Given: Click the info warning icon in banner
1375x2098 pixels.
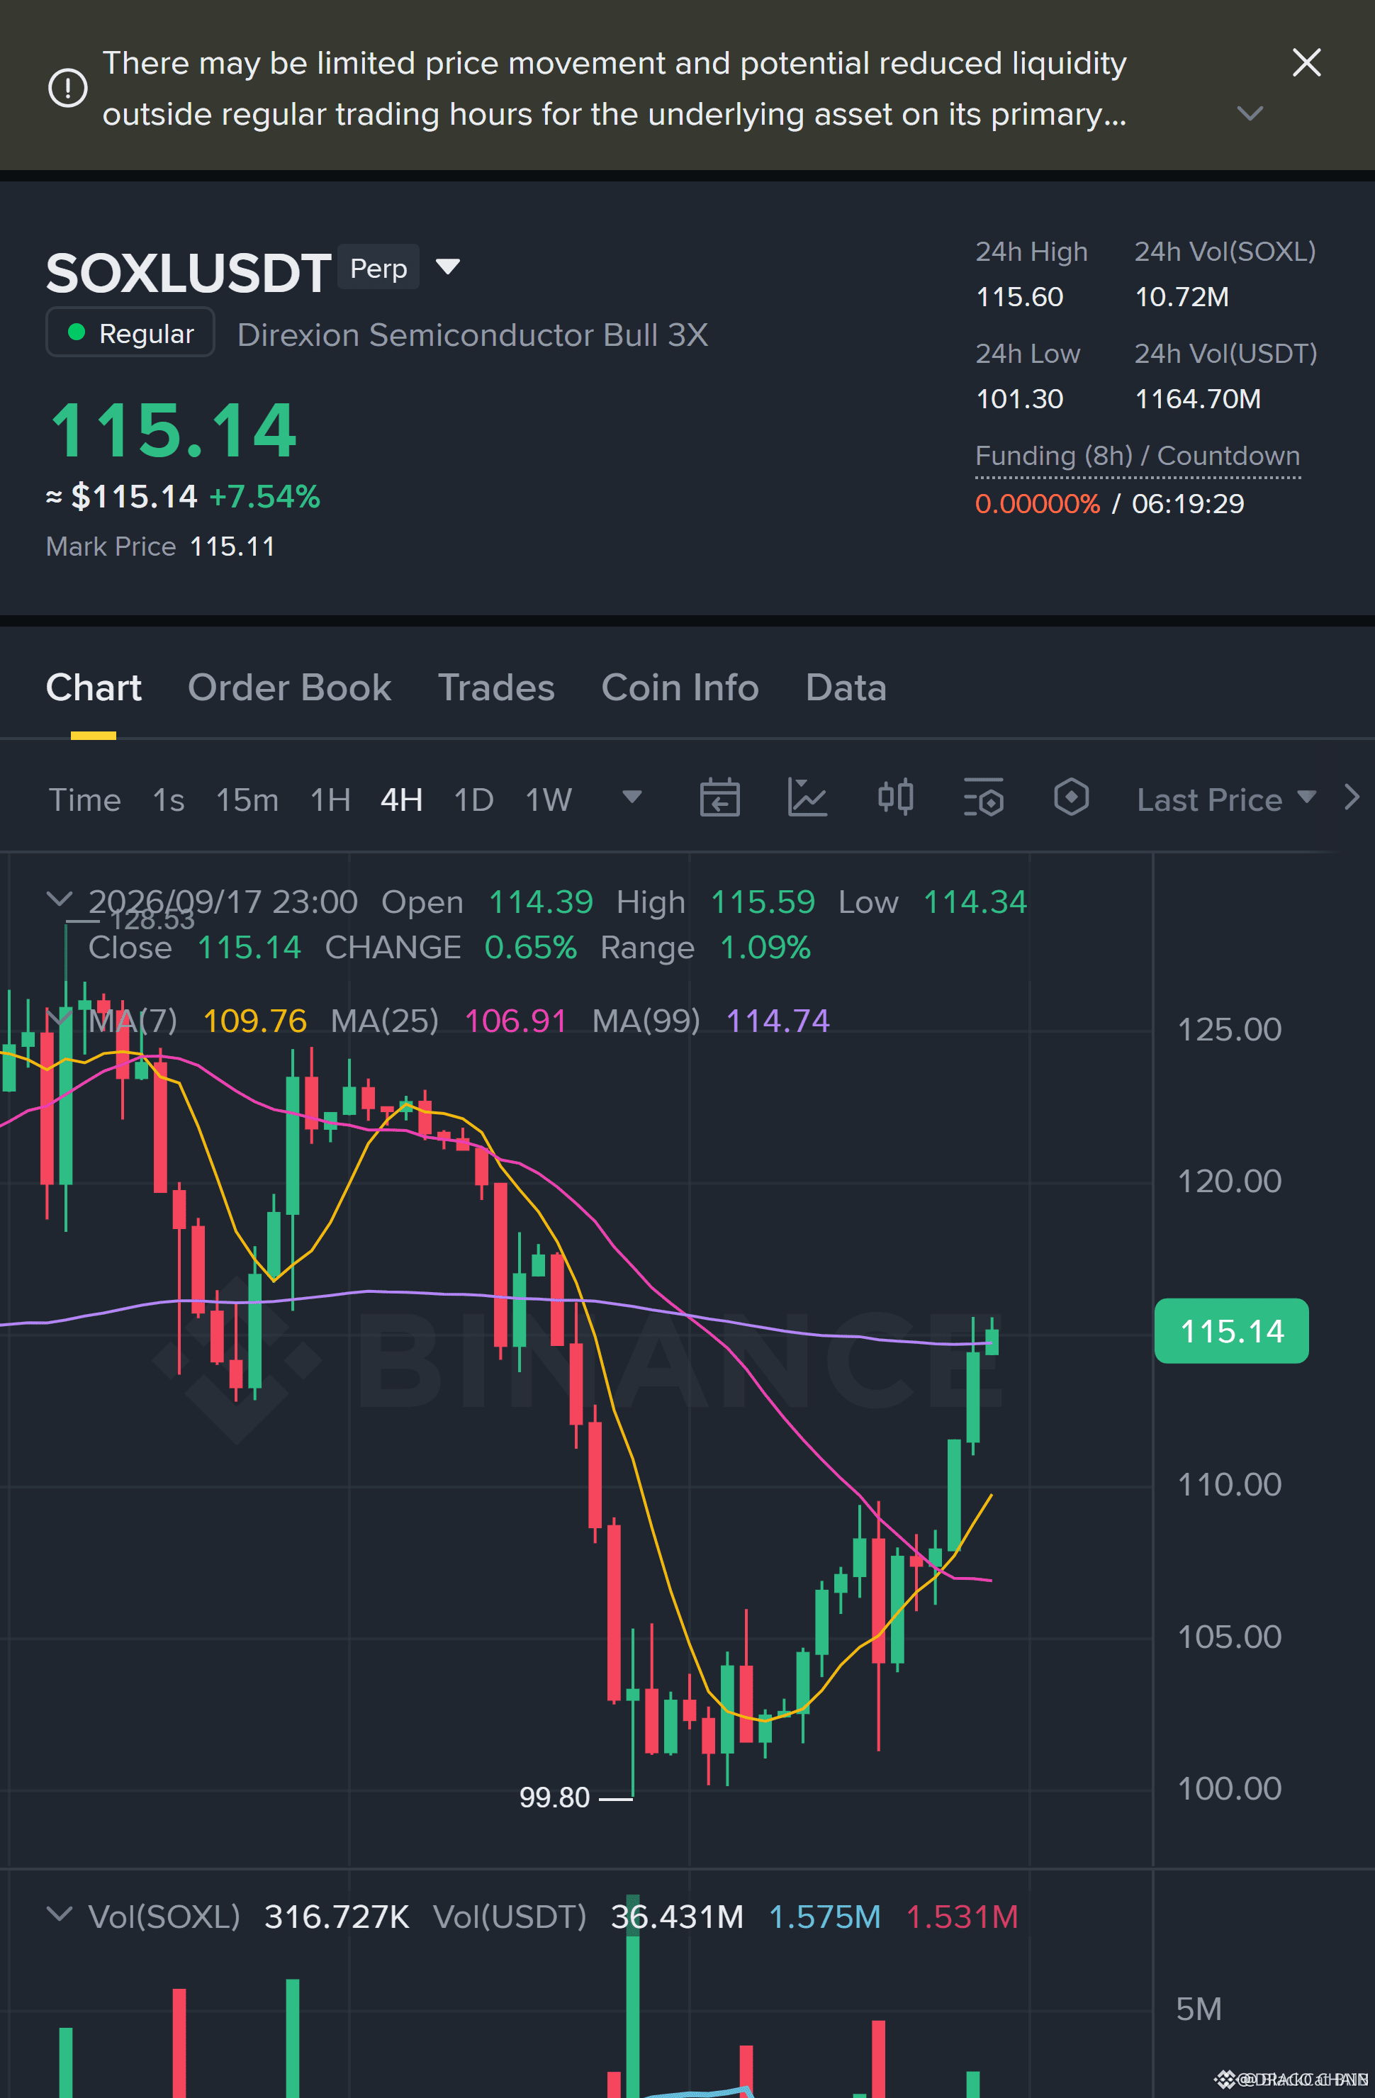Looking at the screenshot, I should point(67,87).
